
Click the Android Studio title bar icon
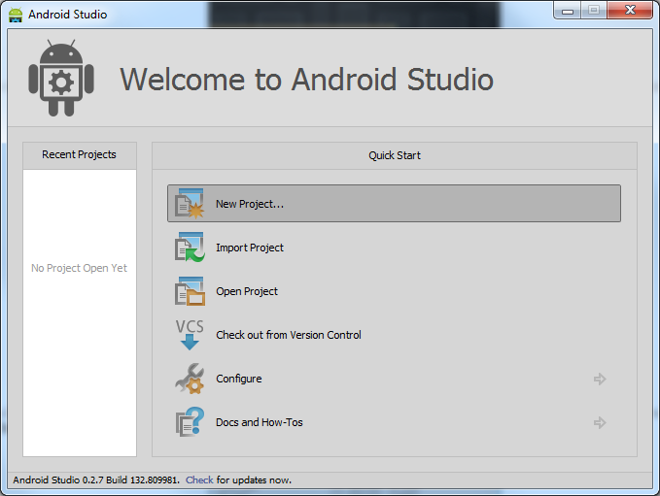[x=16, y=15]
